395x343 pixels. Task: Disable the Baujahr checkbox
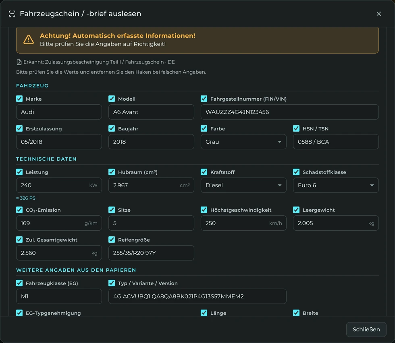112,128
